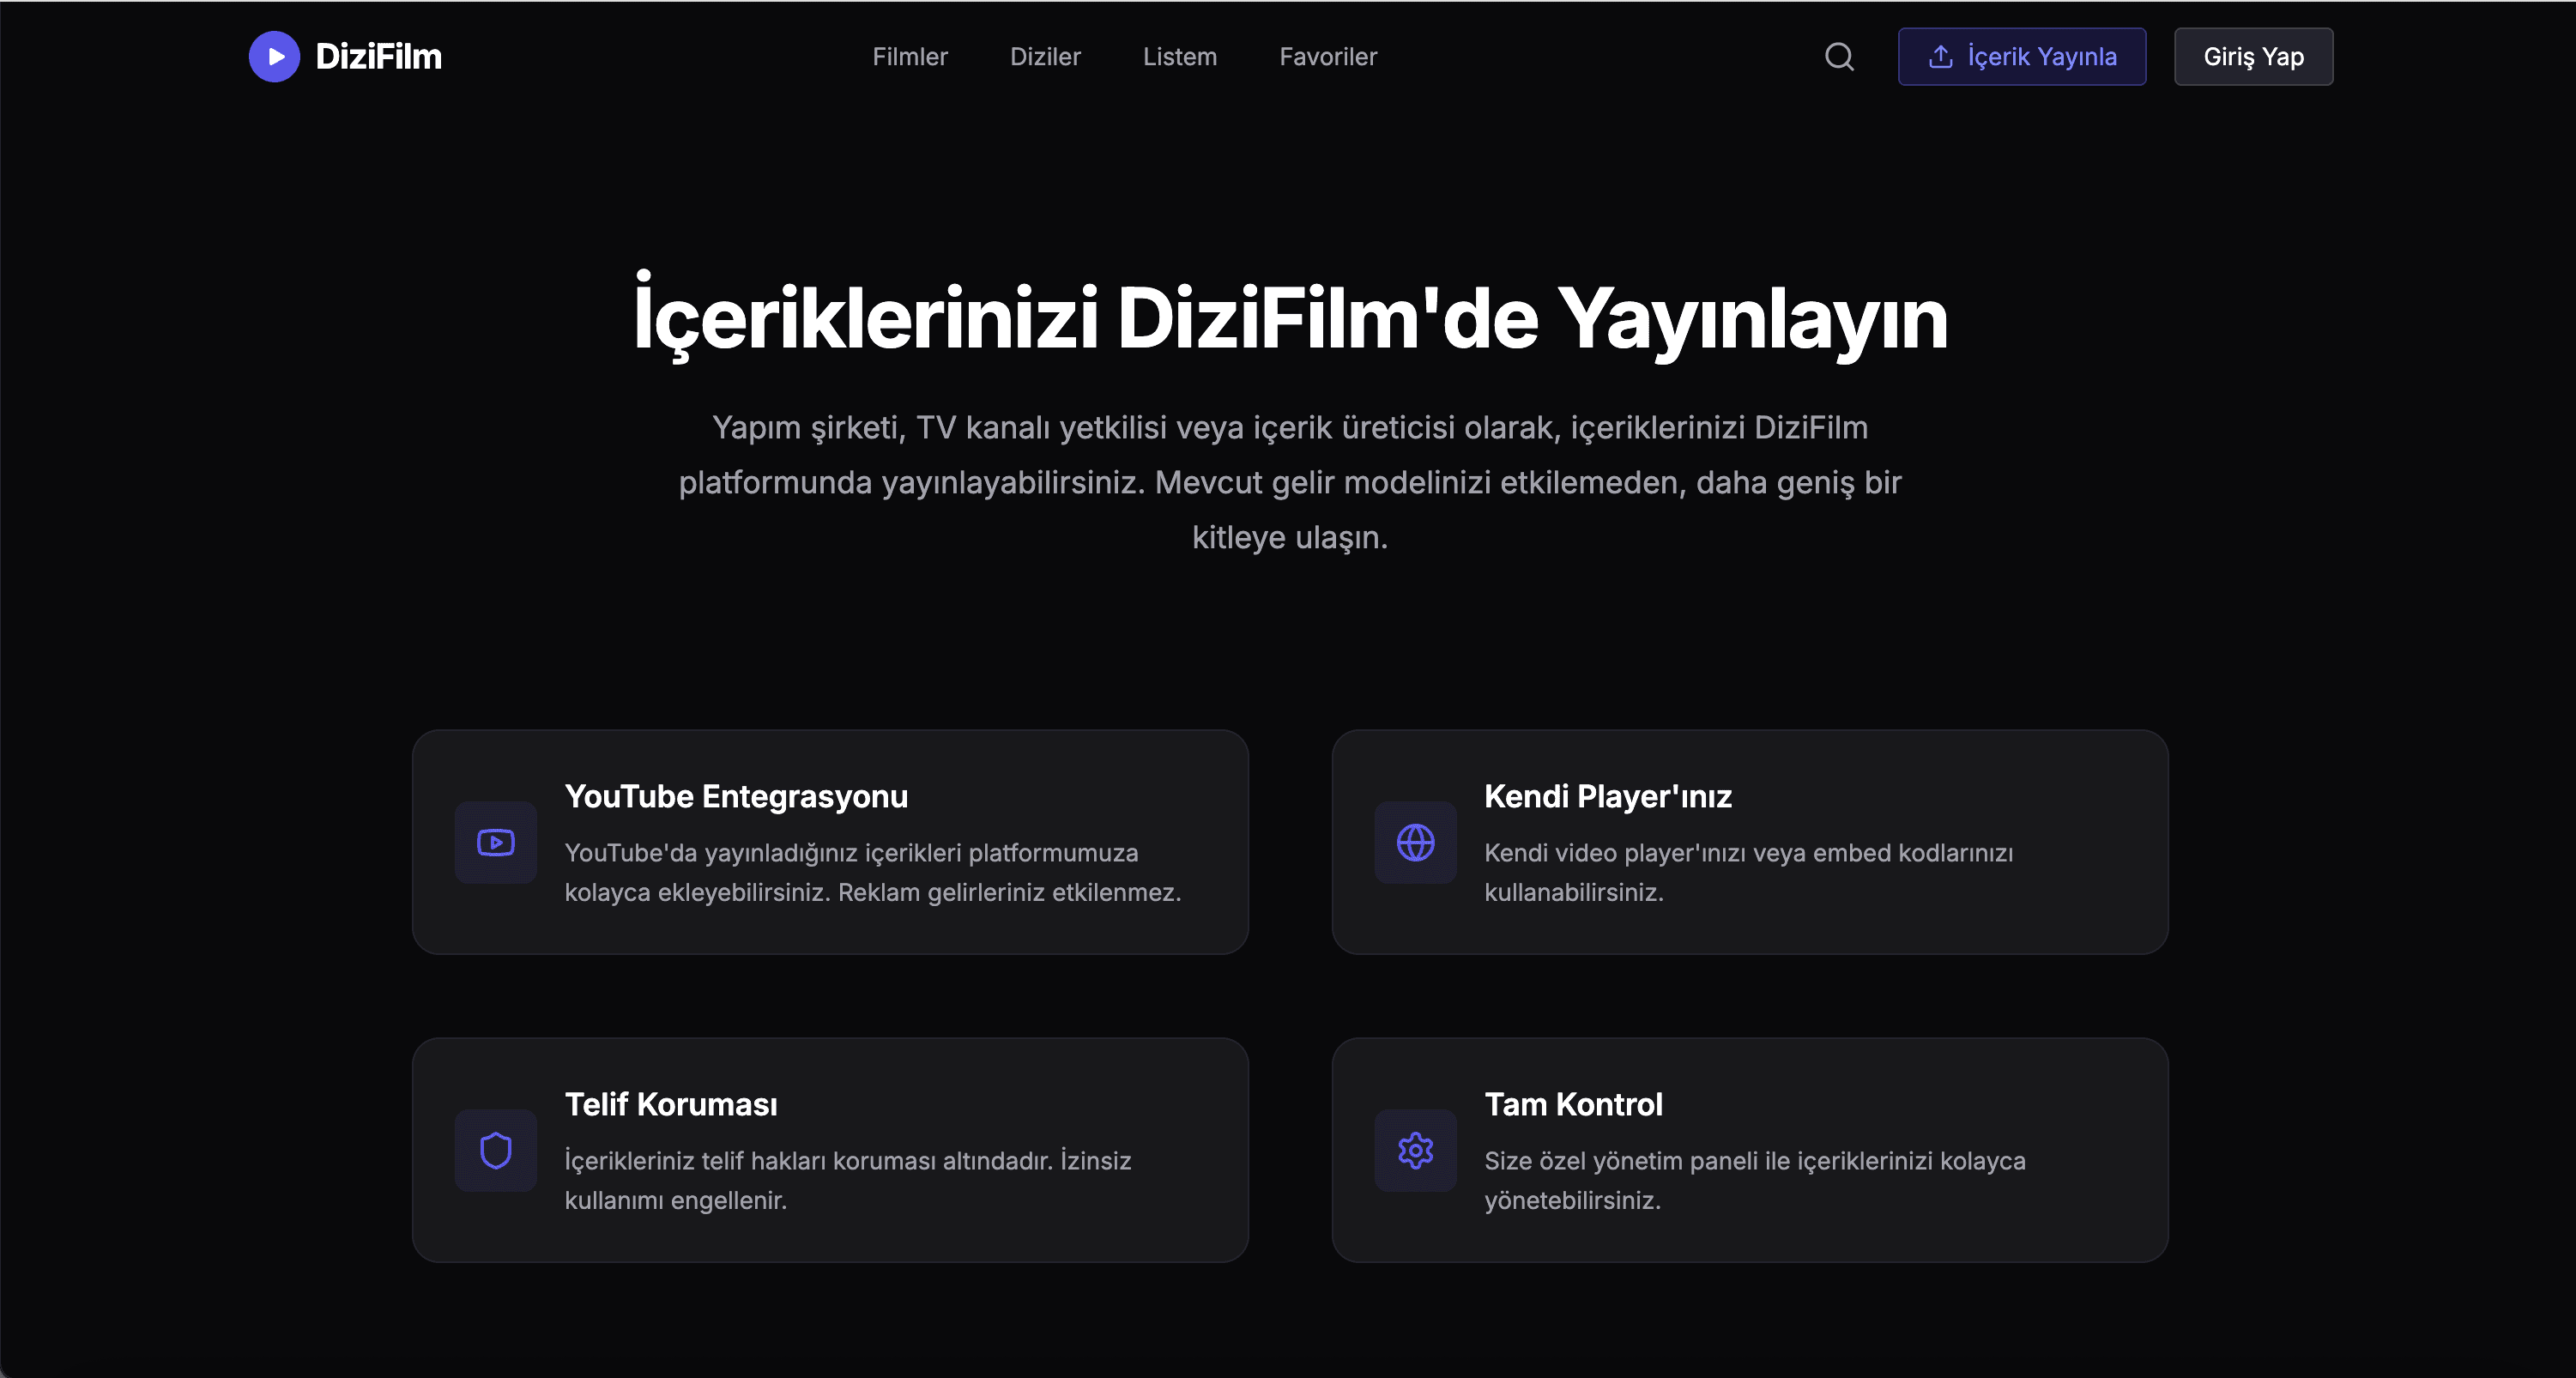
Task: Click the YouTube Entegrasyonu video icon
Action: click(x=496, y=842)
